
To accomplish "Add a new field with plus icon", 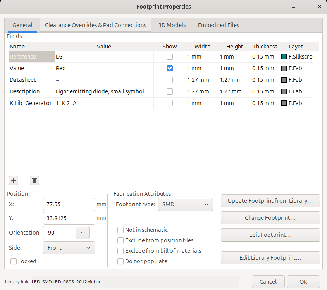I will point(14,180).
